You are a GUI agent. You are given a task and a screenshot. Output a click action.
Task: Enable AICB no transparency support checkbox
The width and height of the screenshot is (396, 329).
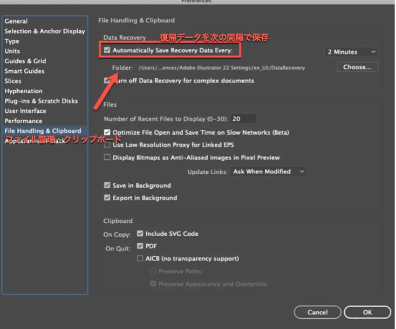click(x=140, y=259)
